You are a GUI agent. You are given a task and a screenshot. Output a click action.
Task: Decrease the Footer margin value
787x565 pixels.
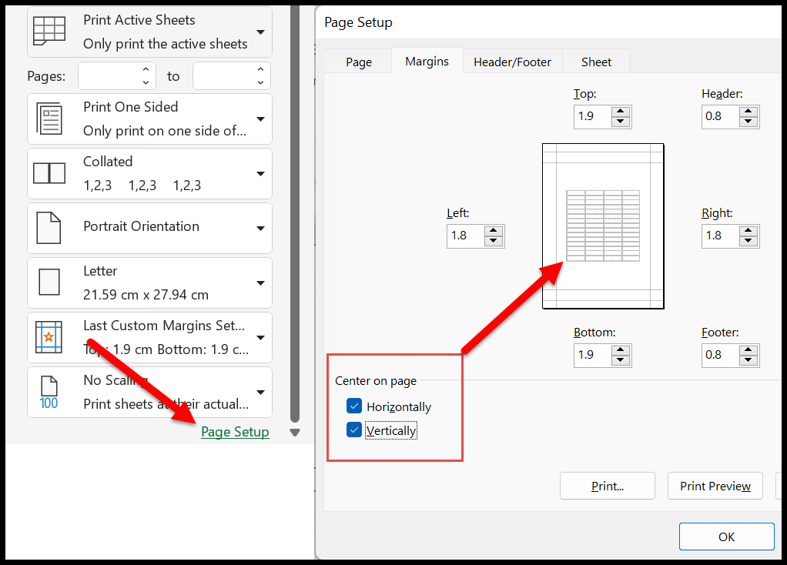(748, 360)
